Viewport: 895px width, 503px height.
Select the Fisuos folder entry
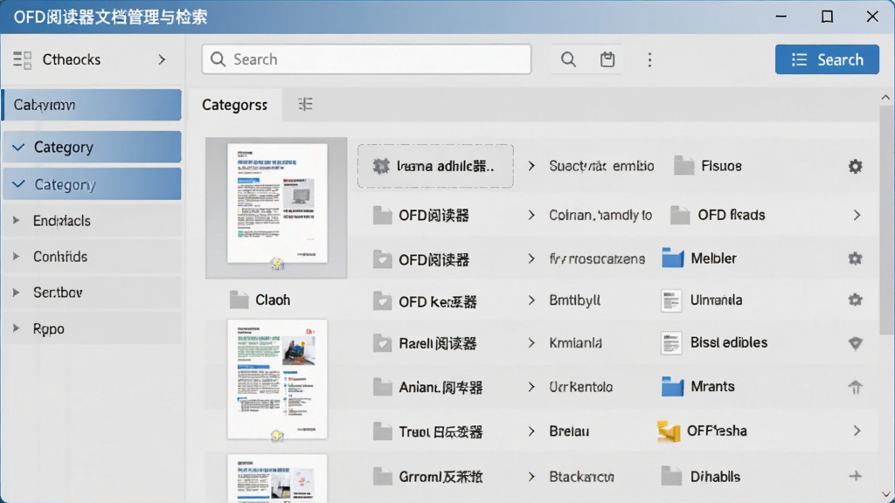click(x=708, y=166)
